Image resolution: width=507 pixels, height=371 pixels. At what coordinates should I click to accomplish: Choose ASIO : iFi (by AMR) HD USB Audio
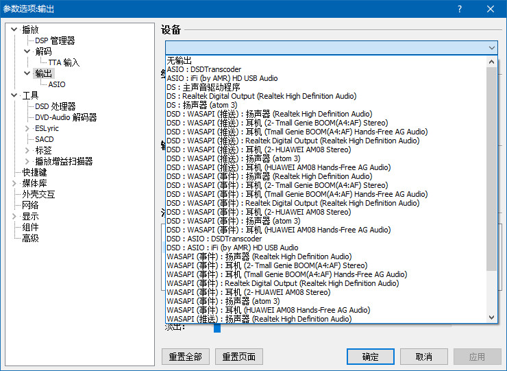tap(326, 78)
